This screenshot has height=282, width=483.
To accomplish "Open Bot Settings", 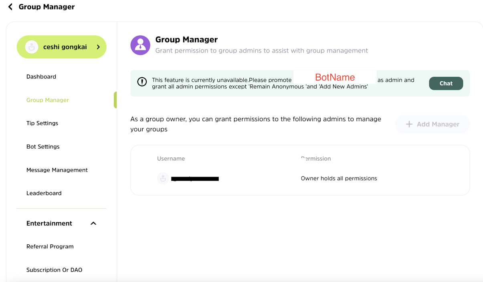I will 43,147.
